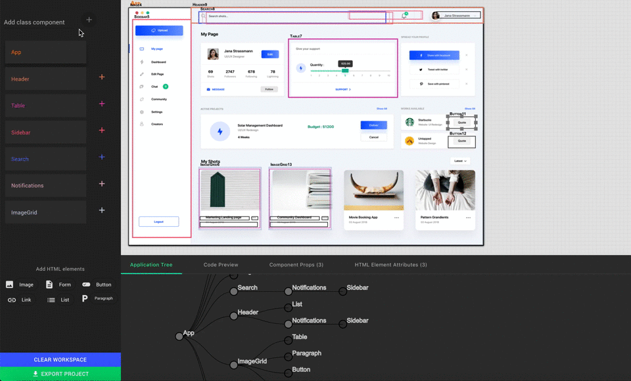Open the Jana Strassmann user dropdown in mockup
This screenshot has height=381, width=631.
coord(456,16)
